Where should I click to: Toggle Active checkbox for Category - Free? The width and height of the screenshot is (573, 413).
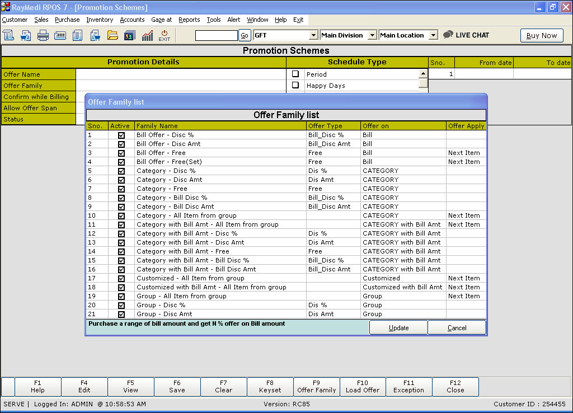(x=121, y=189)
